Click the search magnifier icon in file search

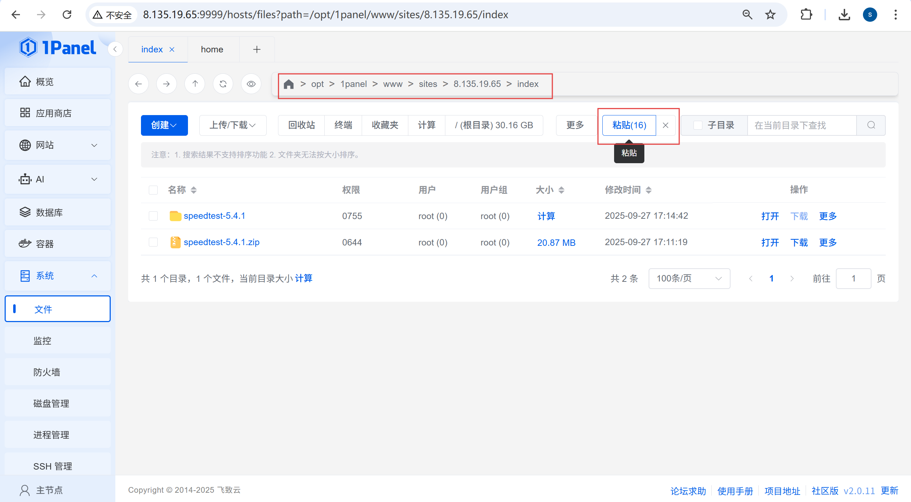(x=871, y=125)
